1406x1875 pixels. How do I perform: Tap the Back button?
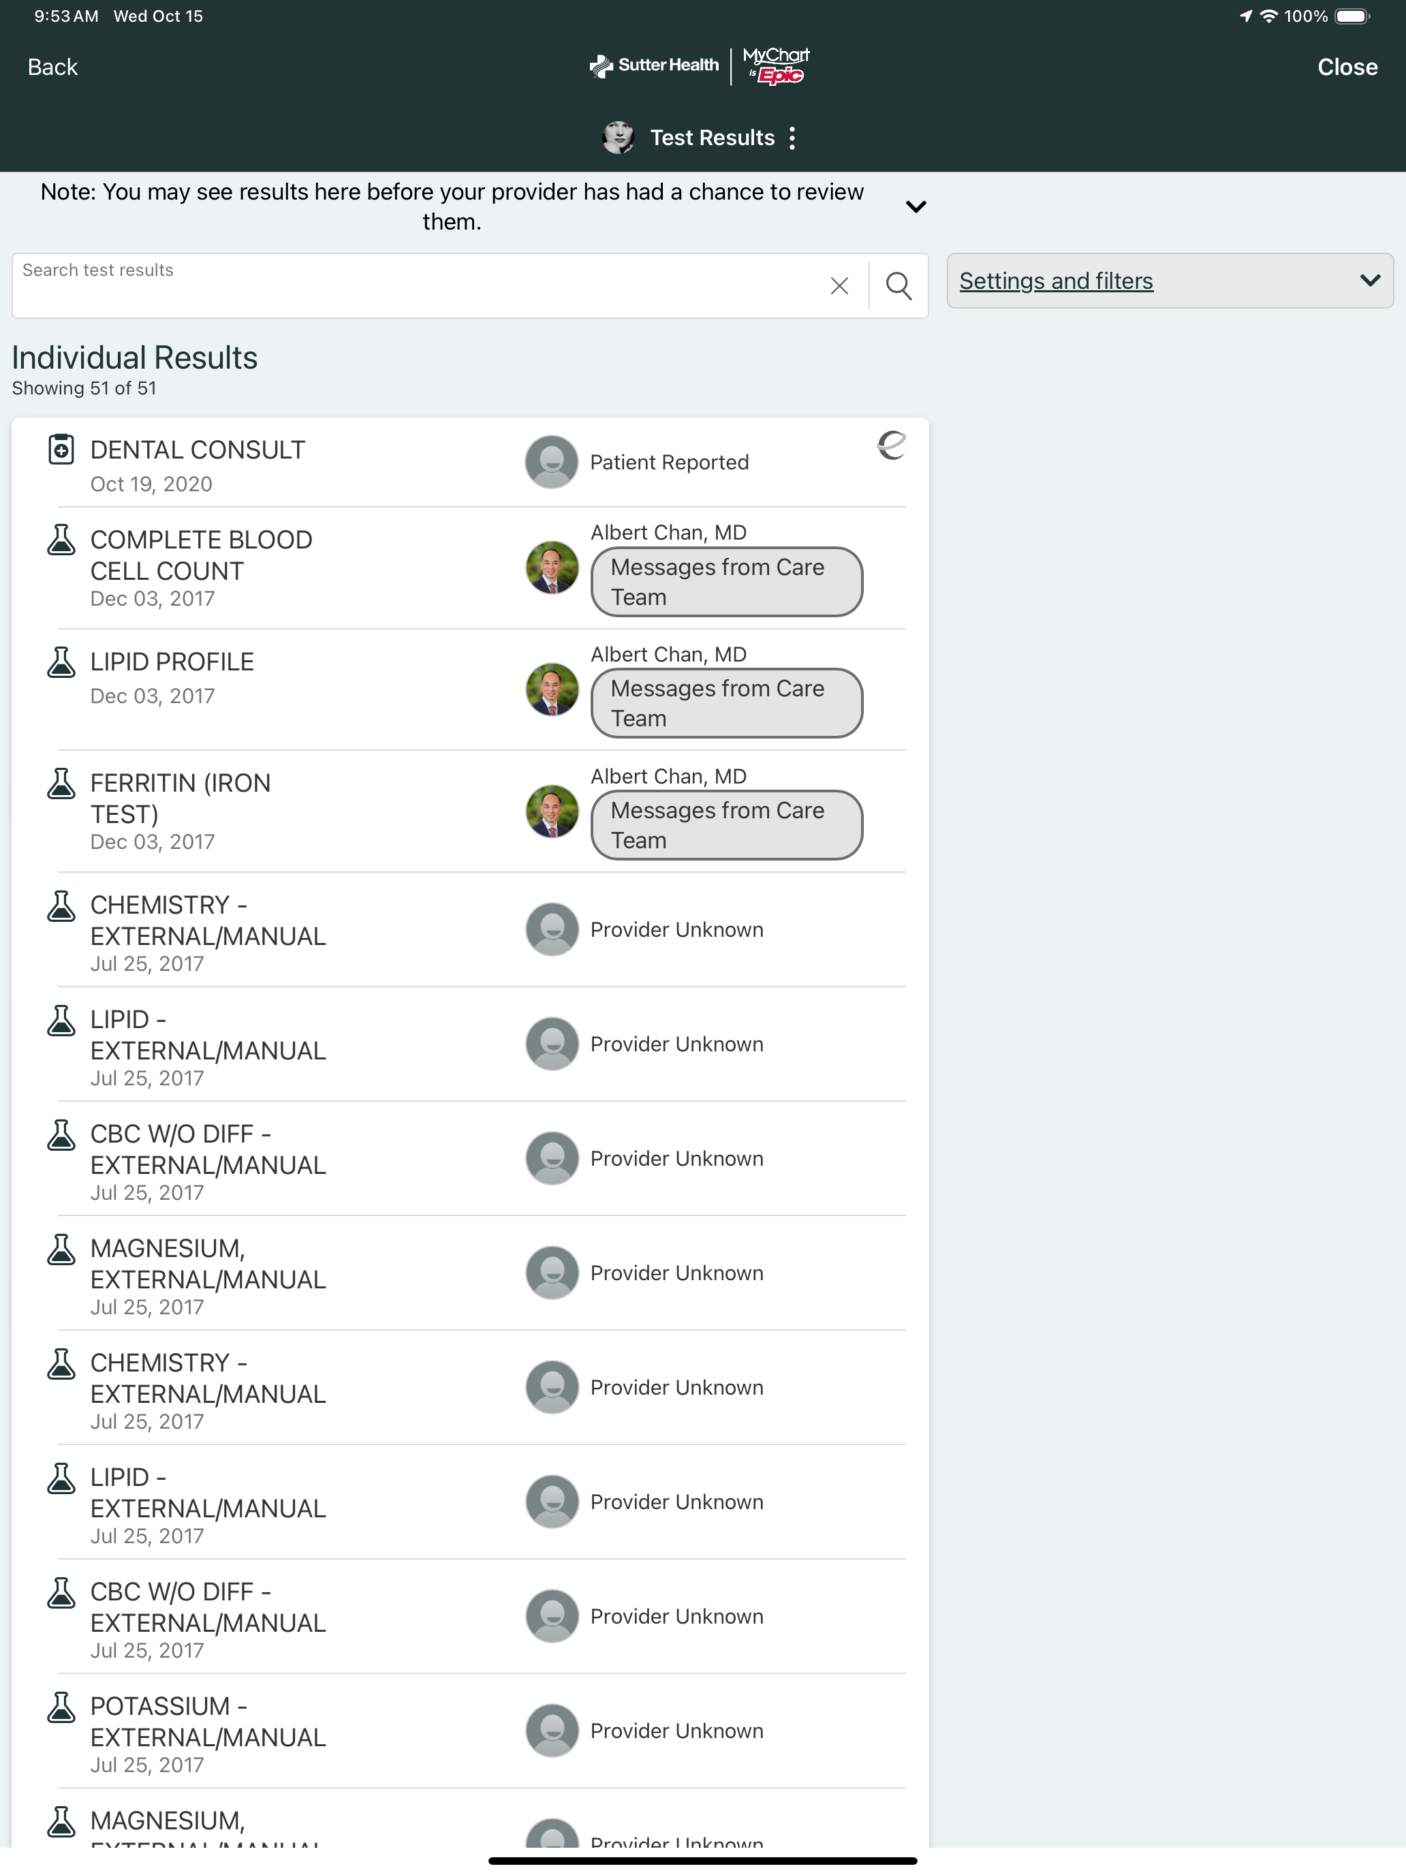(x=52, y=67)
